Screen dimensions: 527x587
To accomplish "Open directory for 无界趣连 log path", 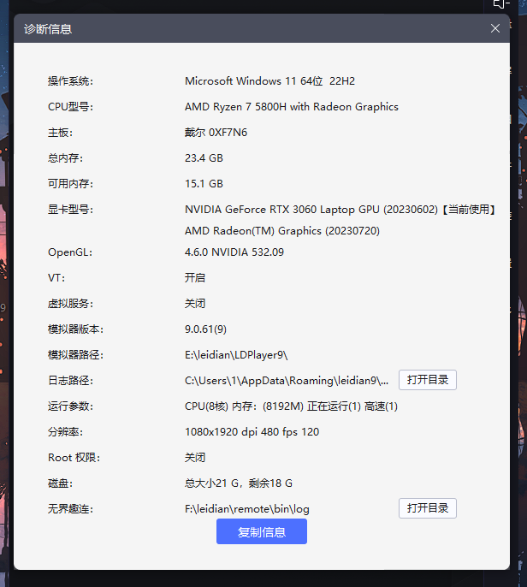I will [427, 508].
